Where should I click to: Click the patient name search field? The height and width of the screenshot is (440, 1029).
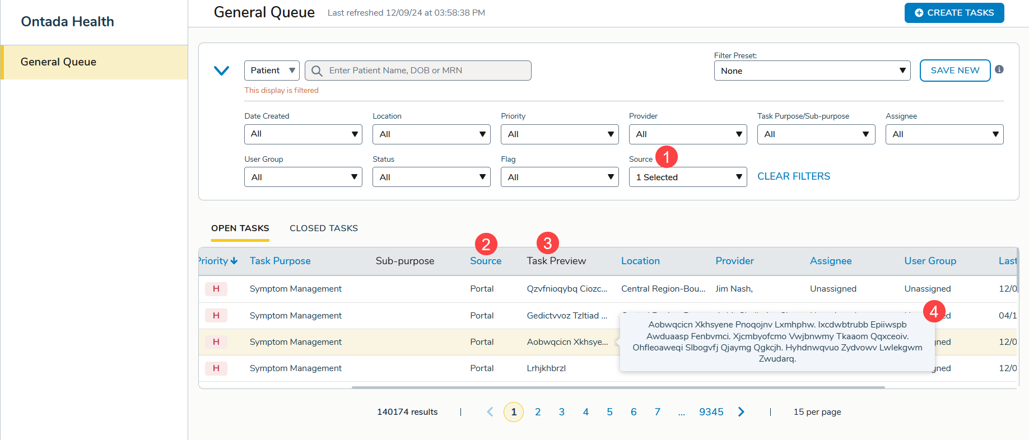click(426, 71)
